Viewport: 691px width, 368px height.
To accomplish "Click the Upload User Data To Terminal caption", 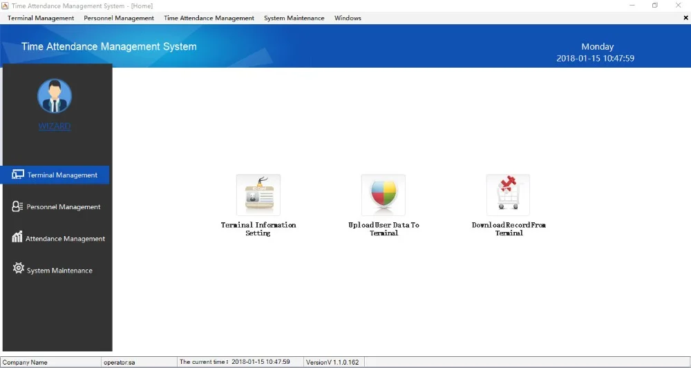I will [x=384, y=229].
